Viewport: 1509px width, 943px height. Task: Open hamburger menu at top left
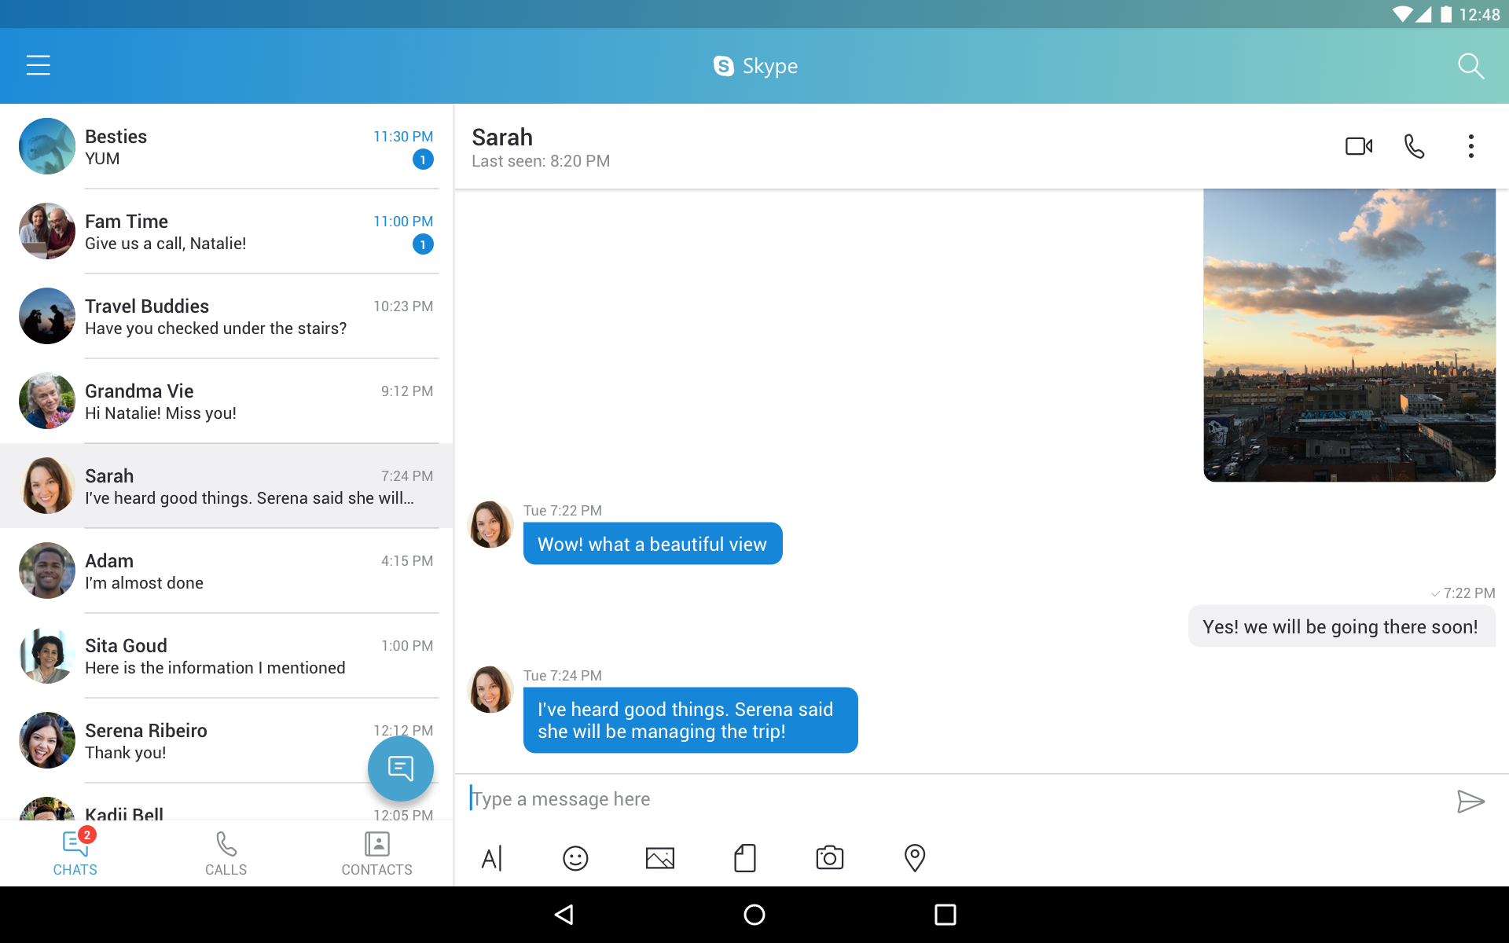(x=37, y=65)
